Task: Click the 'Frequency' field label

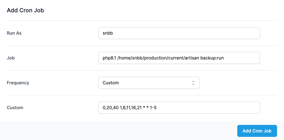Action: pyautogui.click(x=18, y=83)
